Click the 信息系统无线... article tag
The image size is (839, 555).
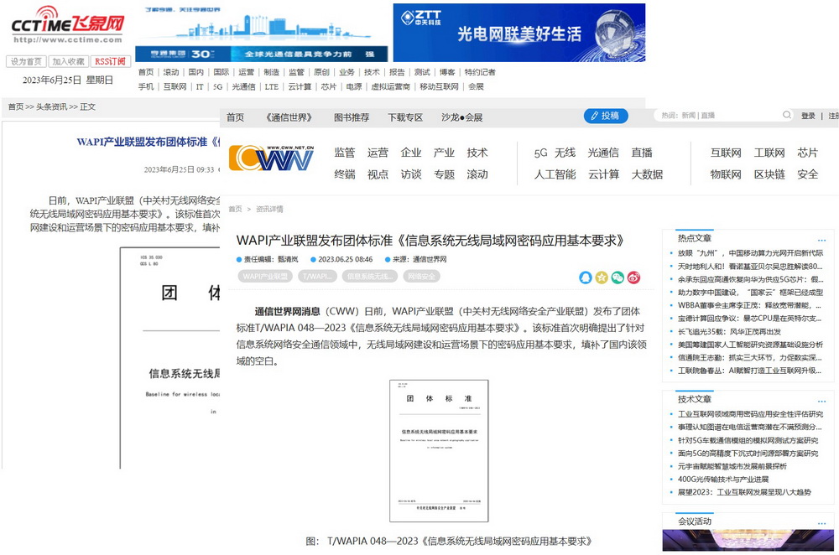[370, 277]
